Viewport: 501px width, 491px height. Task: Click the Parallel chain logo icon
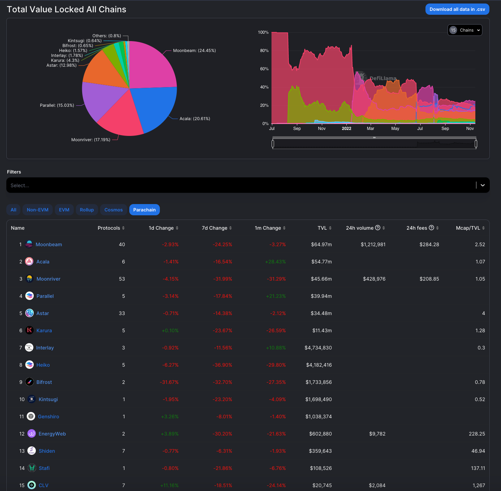[x=30, y=296]
